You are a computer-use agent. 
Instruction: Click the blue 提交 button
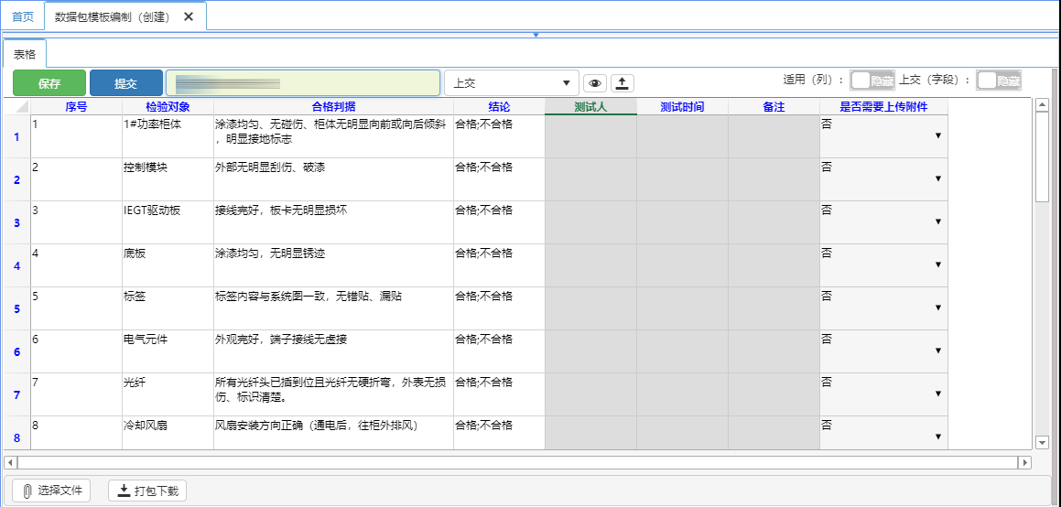(x=125, y=83)
